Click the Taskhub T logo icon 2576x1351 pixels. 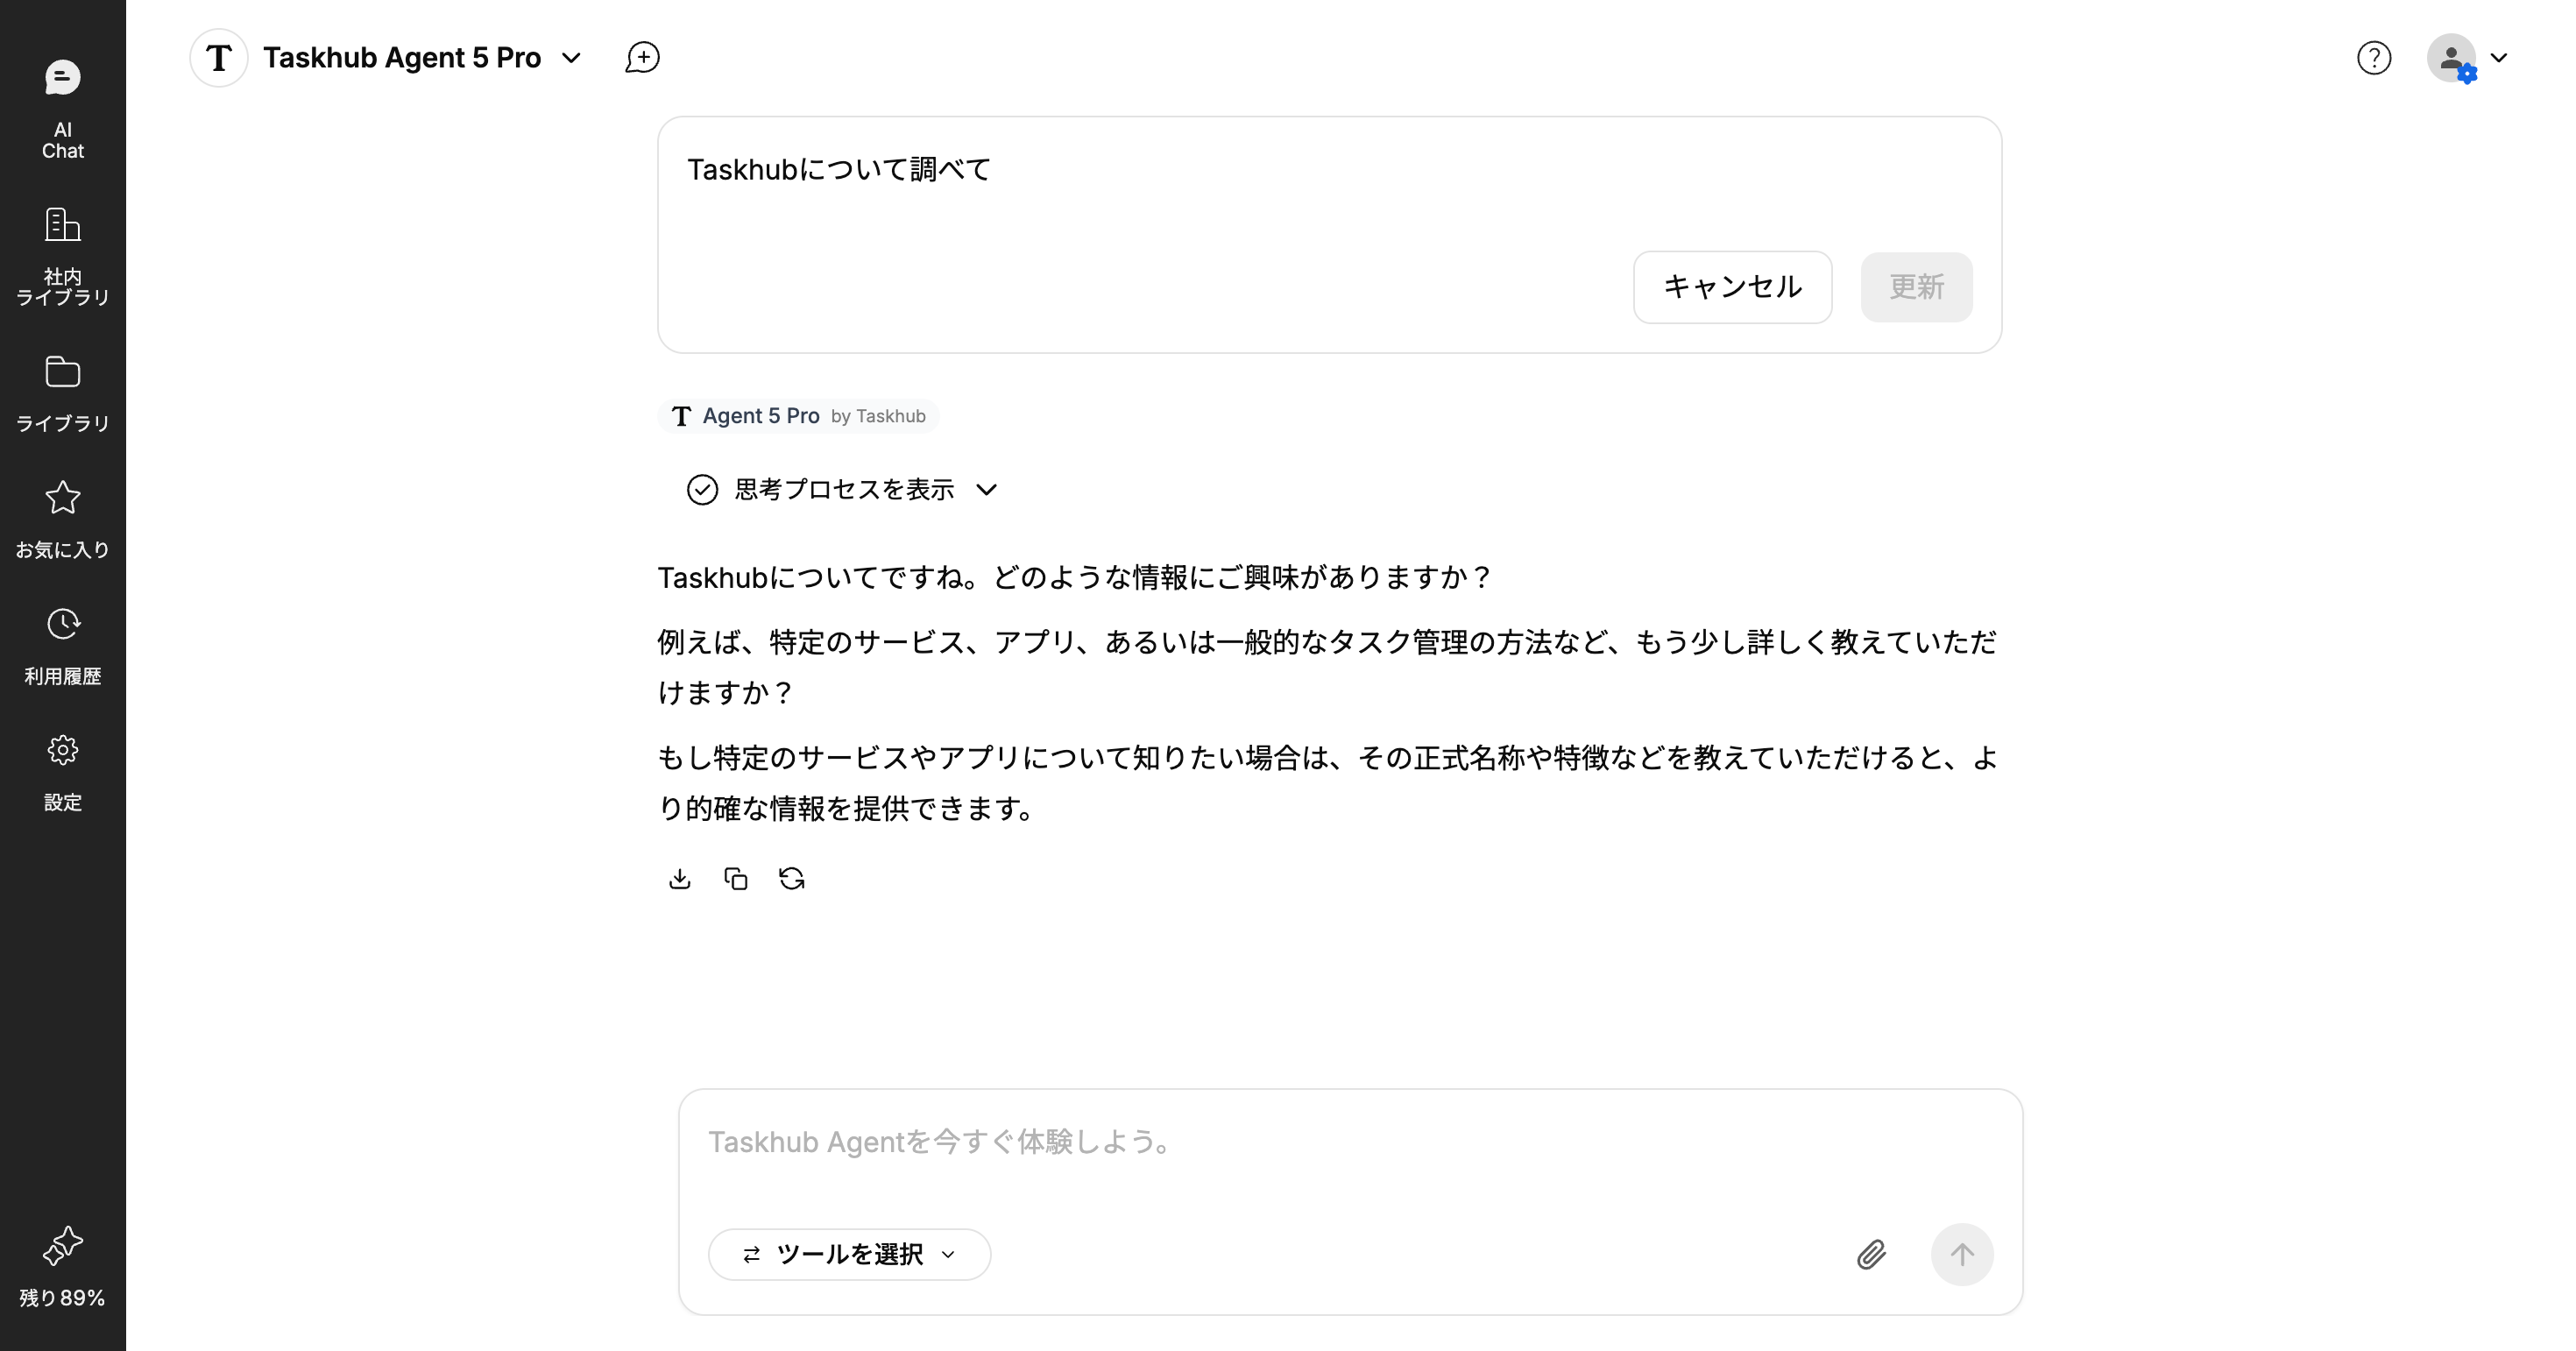(x=219, y=58)
